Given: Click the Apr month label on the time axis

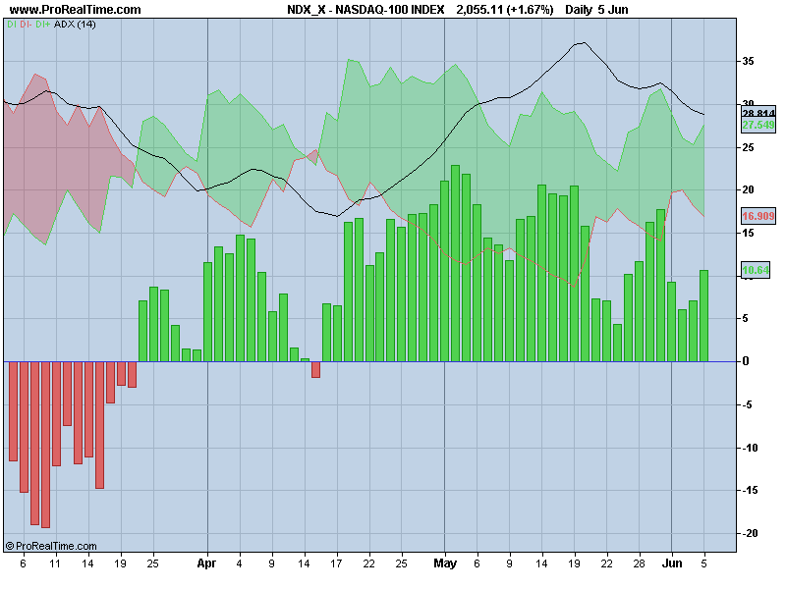Looking at the screenshot, I should coord(206,563).
